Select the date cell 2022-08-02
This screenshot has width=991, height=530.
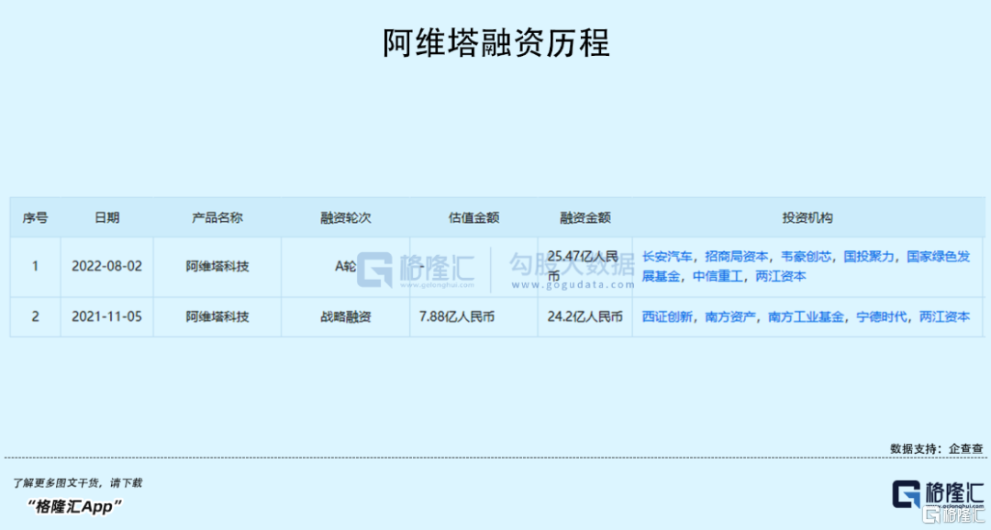click(x=106, y=266)
